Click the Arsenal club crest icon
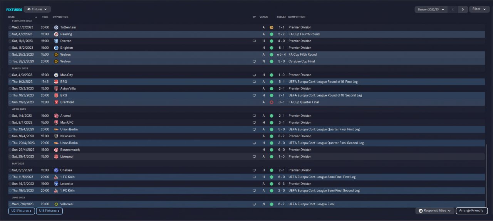The image size is (493, 221). coord(56,116)
